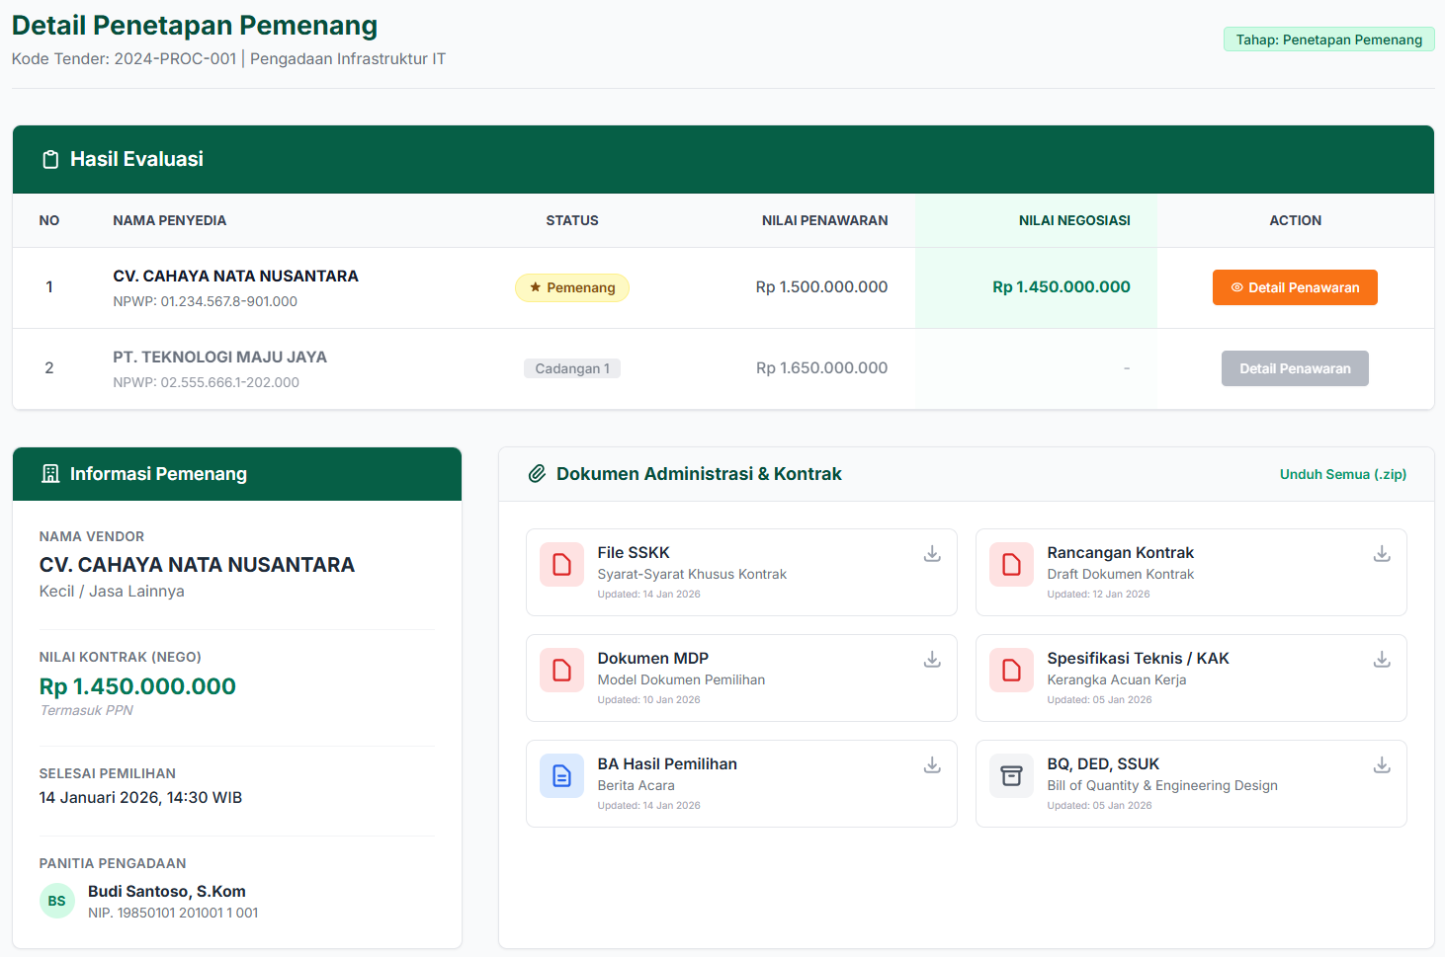
Task: Download Spesifikasi Teknis / KAK file
Action: [1381, 660]
